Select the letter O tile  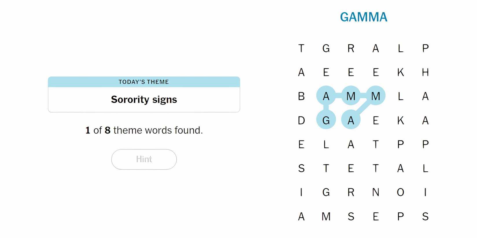(400, 192)
